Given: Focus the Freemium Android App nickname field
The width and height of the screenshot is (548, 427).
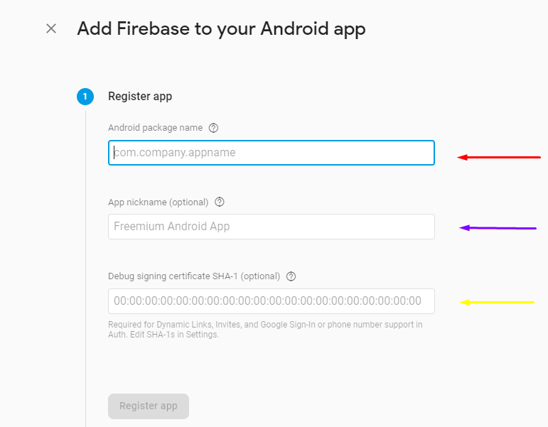Looking at the screenshot, I should click(272, 227).
